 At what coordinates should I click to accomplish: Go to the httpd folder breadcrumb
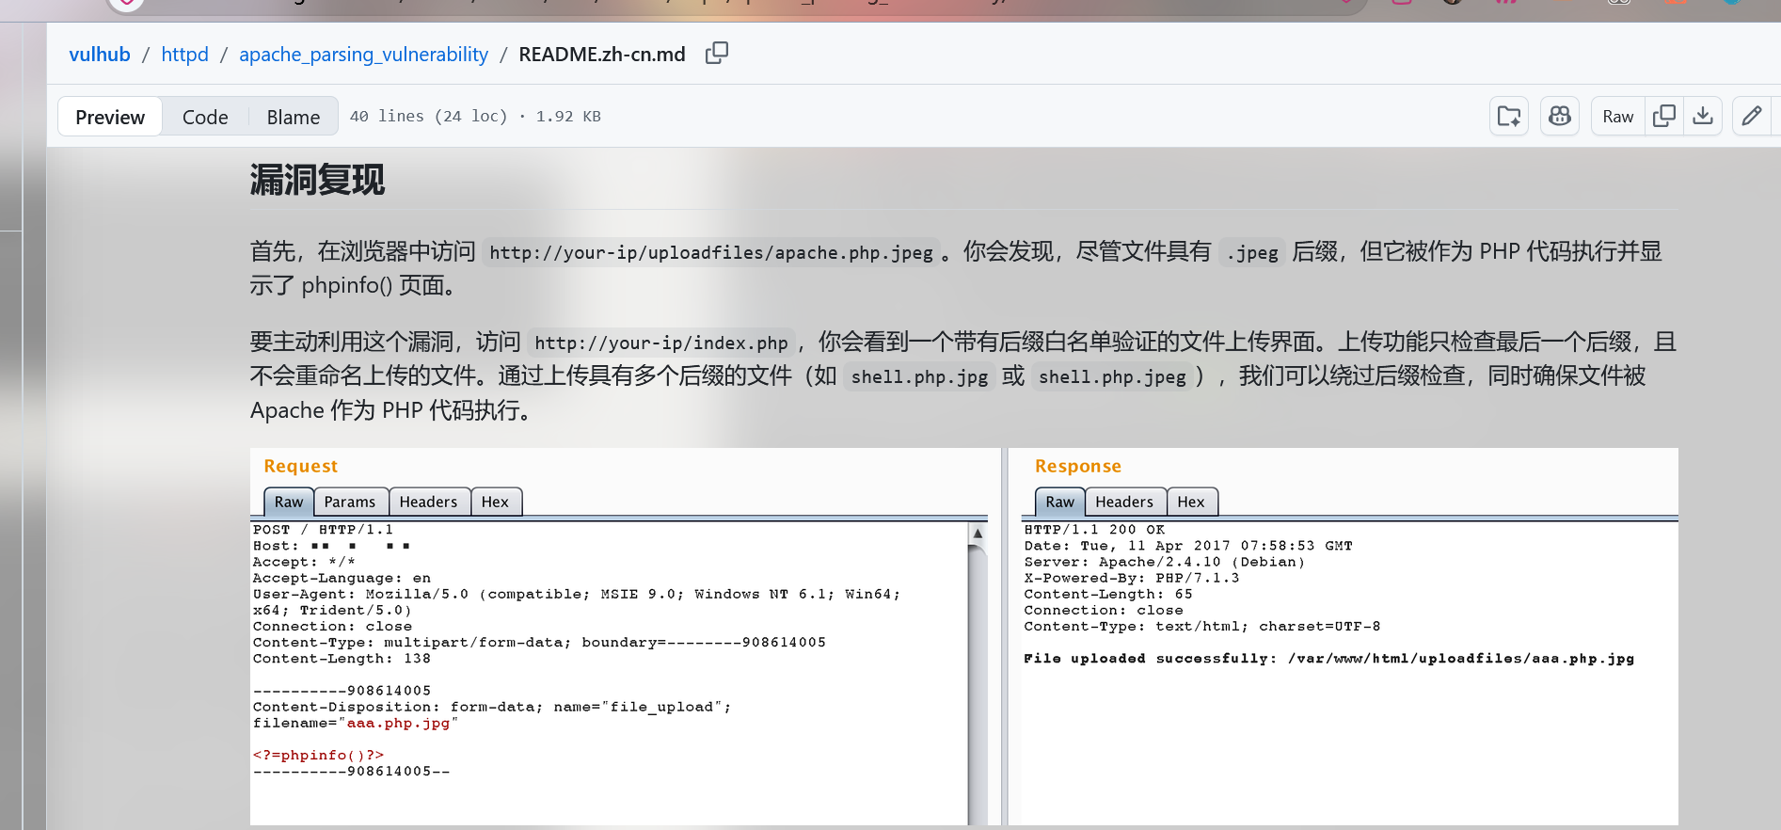(x=184, y=55)
